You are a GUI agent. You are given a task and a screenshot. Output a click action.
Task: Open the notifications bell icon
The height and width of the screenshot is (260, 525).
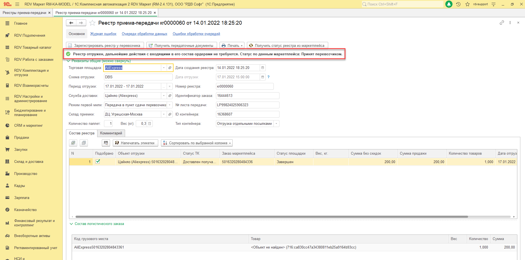tap(449, 4)
